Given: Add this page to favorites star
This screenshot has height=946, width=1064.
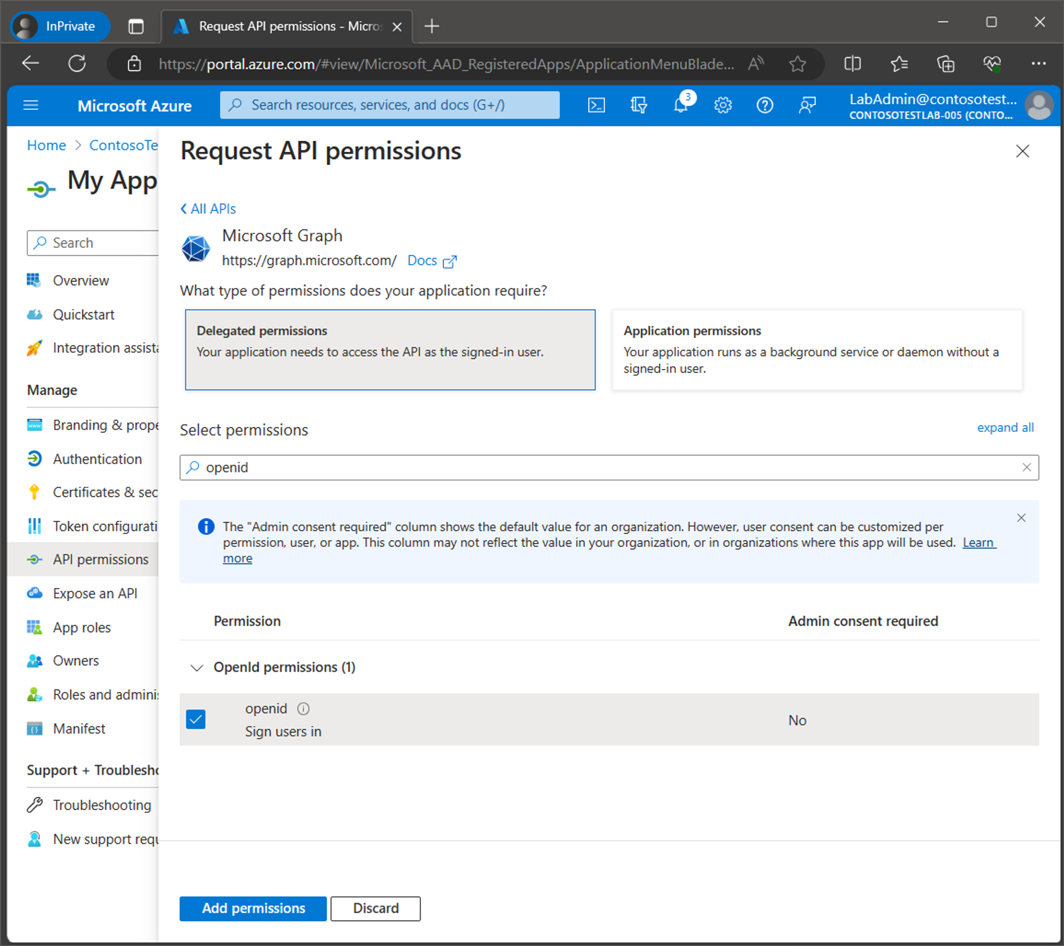Looking at the screenshot, I should pyautogui.click(x=797, y=64).
